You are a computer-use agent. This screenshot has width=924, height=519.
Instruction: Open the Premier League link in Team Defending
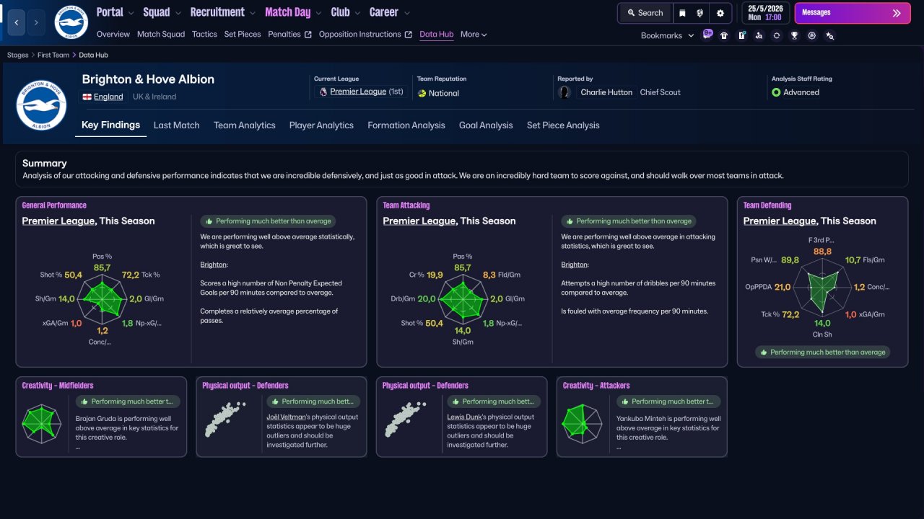(x=780, y=221)
